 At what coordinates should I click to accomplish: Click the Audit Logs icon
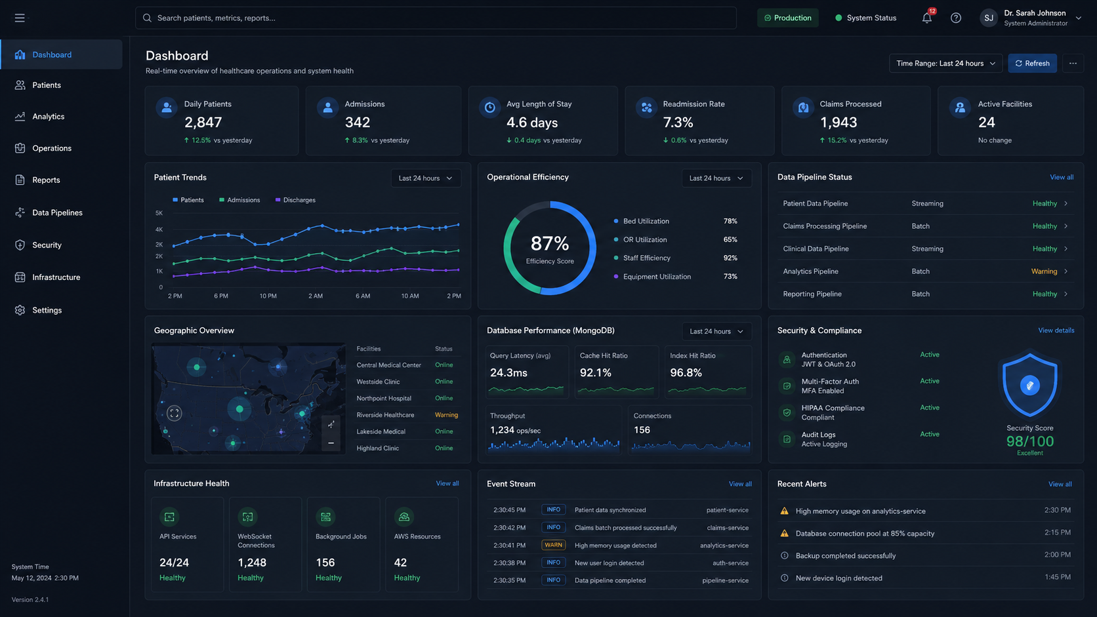(x=787, y=439)
